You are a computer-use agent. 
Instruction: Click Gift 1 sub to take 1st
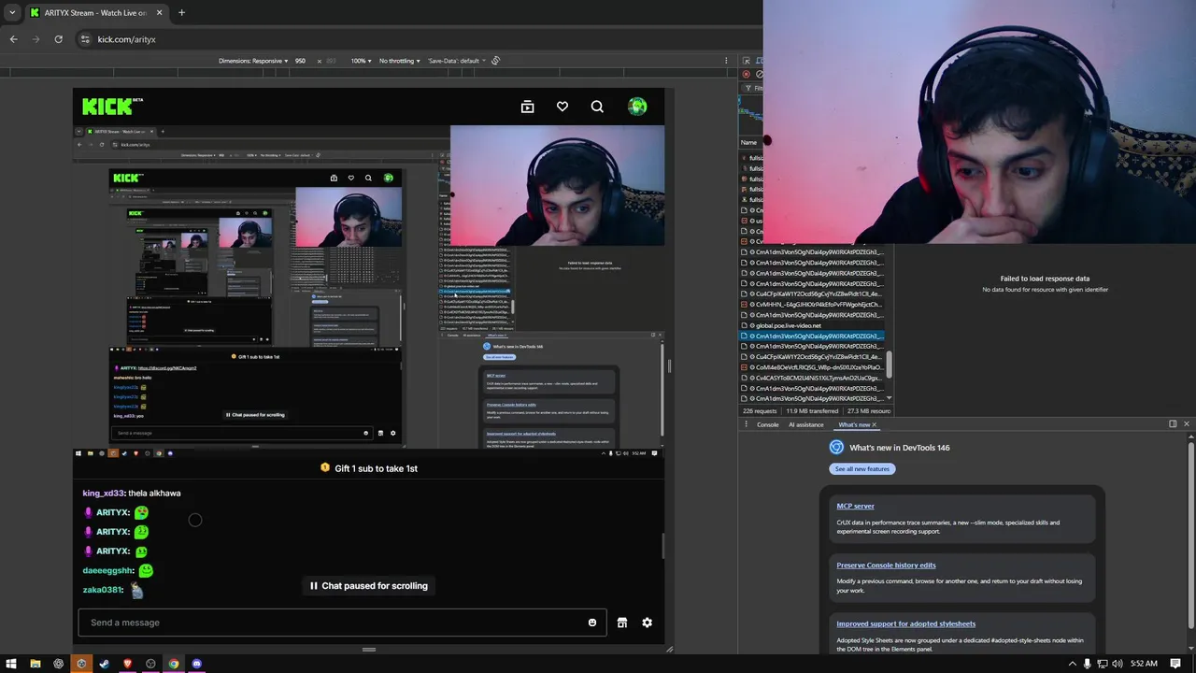pyautogui.click(x=369, y=468)
